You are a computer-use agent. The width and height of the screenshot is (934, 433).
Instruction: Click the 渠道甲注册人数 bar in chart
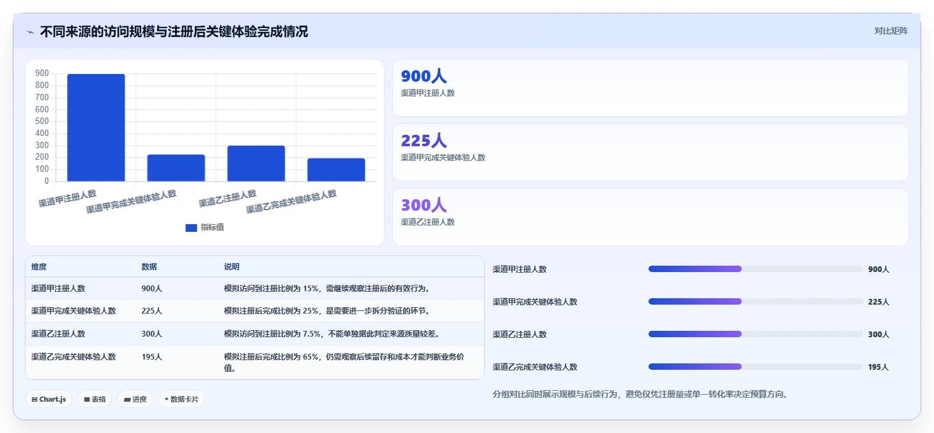(96, 128)
